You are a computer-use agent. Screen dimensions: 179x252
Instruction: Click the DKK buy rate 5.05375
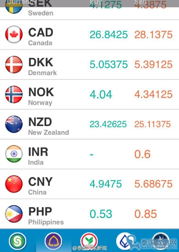point(109,64)
